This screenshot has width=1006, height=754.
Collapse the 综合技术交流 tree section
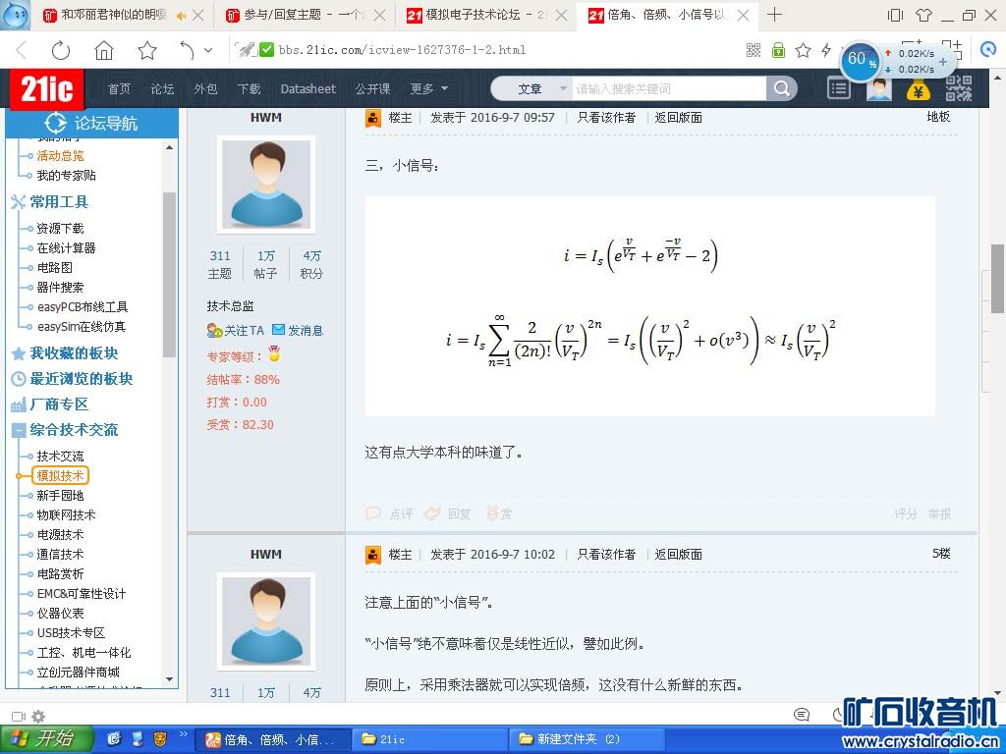click(19, 430)
